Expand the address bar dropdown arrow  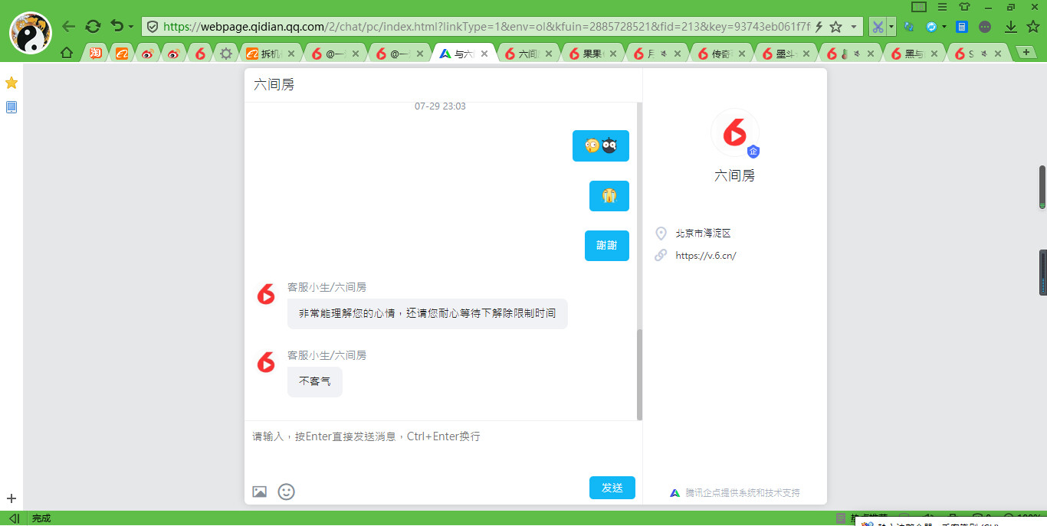[x=853, y=27]
